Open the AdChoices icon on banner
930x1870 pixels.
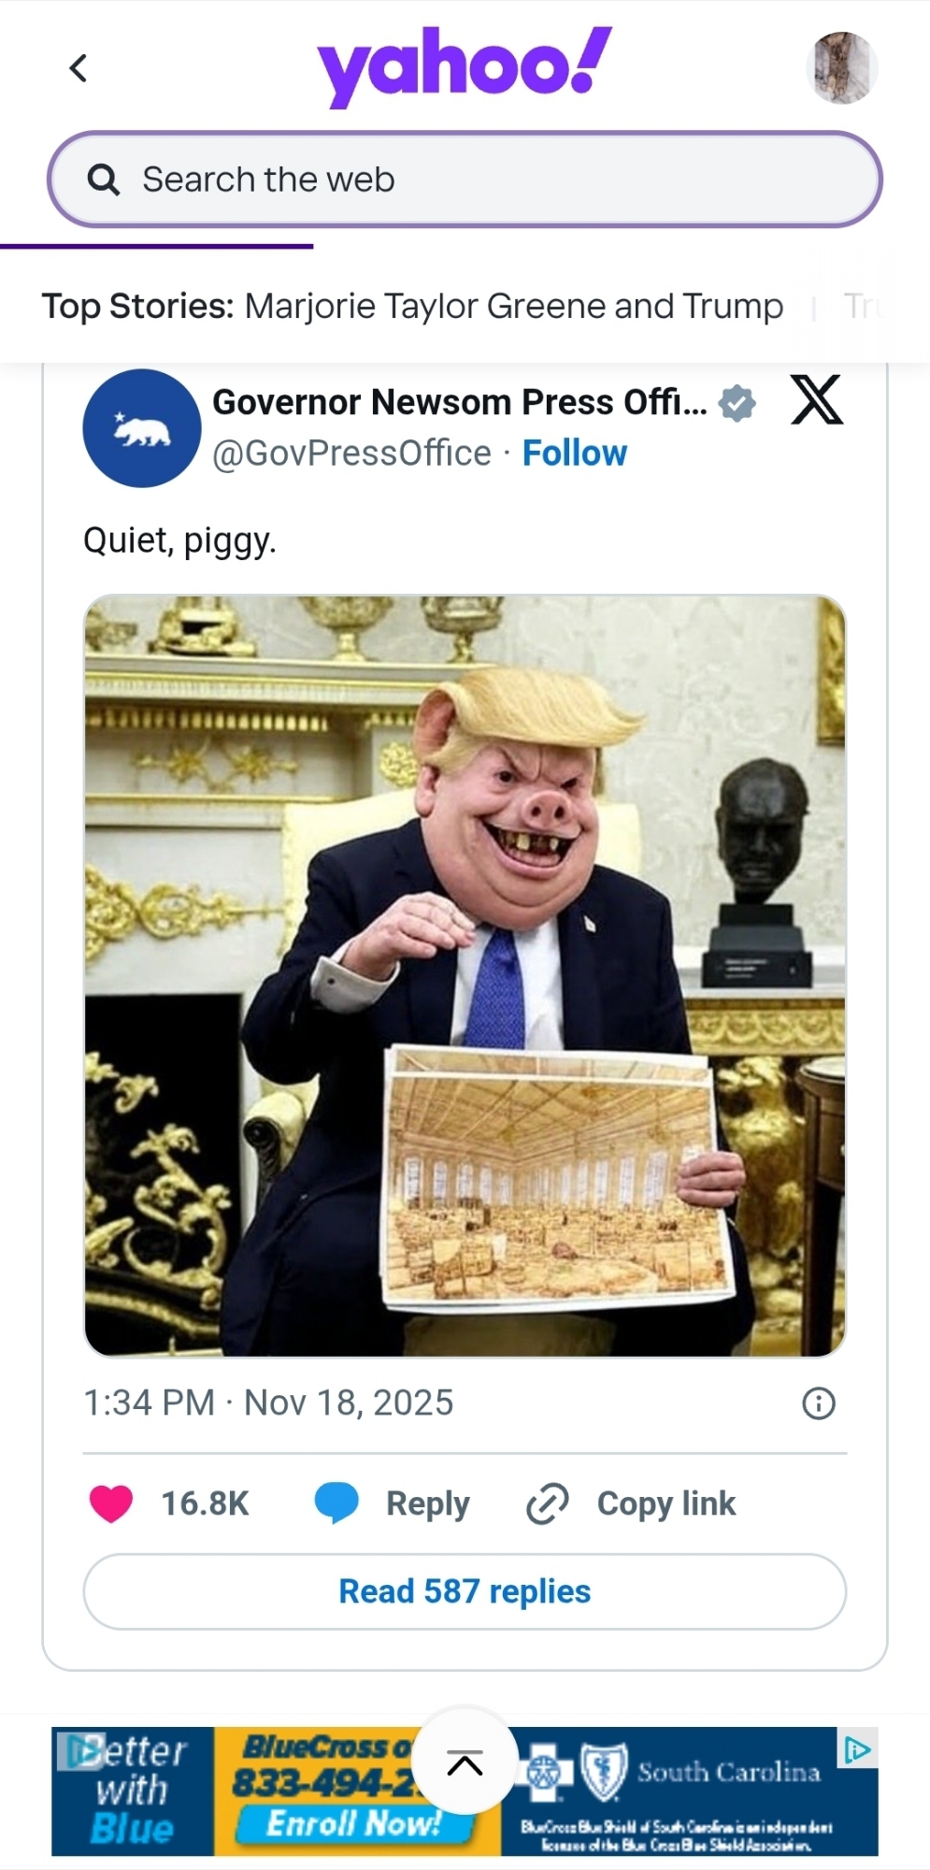click(857, 1748)
